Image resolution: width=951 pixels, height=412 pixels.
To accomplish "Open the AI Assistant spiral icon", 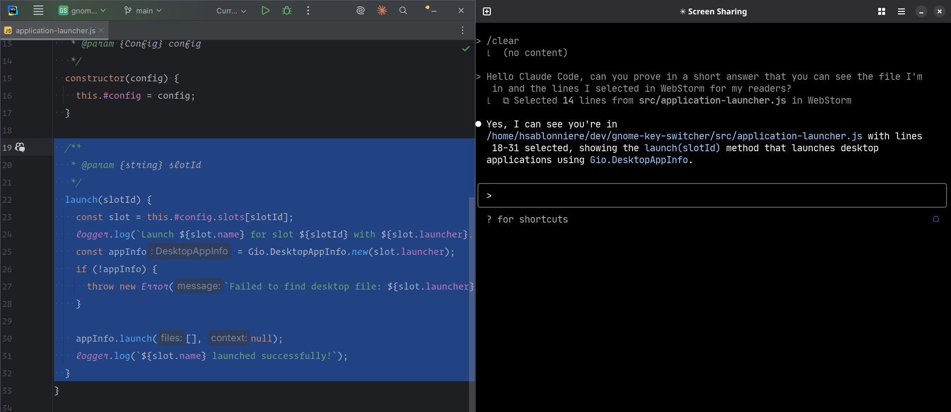I will [x=361, y=10].
